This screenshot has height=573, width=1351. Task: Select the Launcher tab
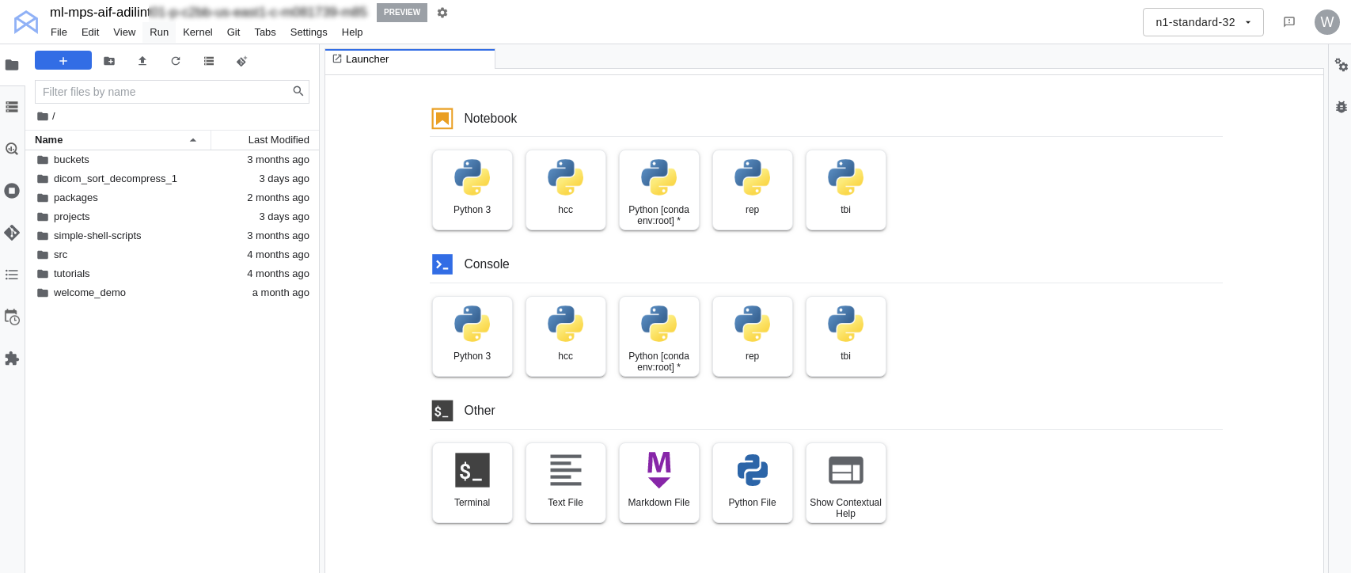coord(367,59)
